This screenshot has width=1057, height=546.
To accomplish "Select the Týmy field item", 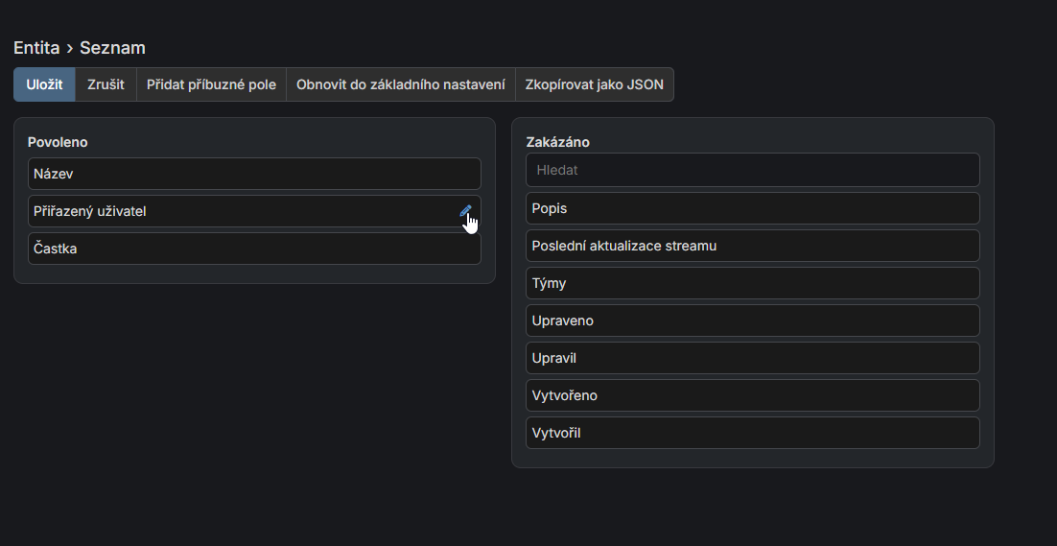I will [x=752, y=283].
